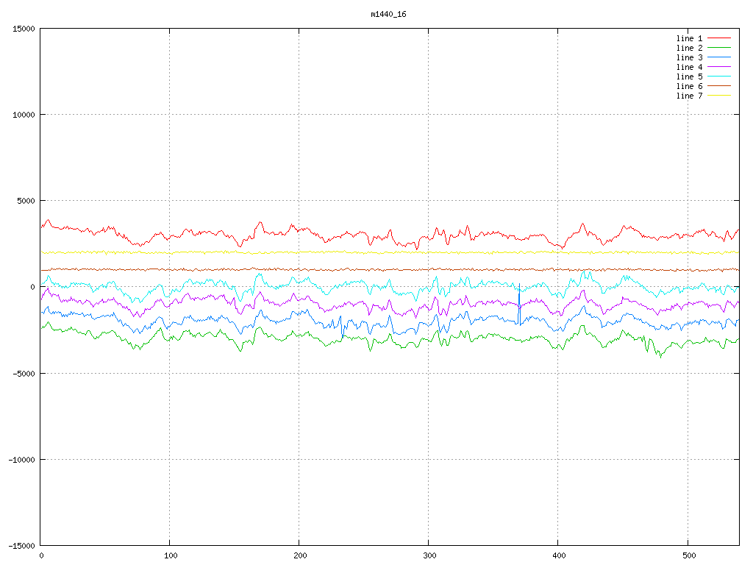
Task: Select the 'line 3' legend label
Action: click(689, 57)
